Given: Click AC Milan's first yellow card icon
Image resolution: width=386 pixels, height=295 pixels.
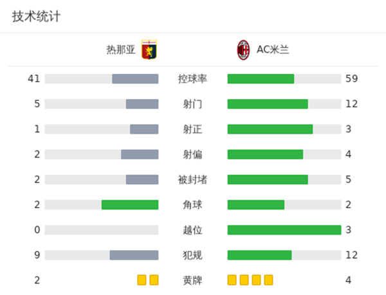Looking at the screenshot, I should 232,280.
